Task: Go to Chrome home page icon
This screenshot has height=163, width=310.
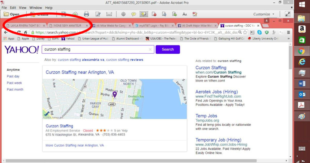Action: click(x=26, y=32)
